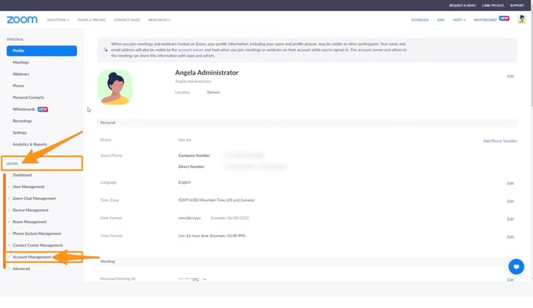
Task: Click the Zoom logo
Action: click(22, 20)
